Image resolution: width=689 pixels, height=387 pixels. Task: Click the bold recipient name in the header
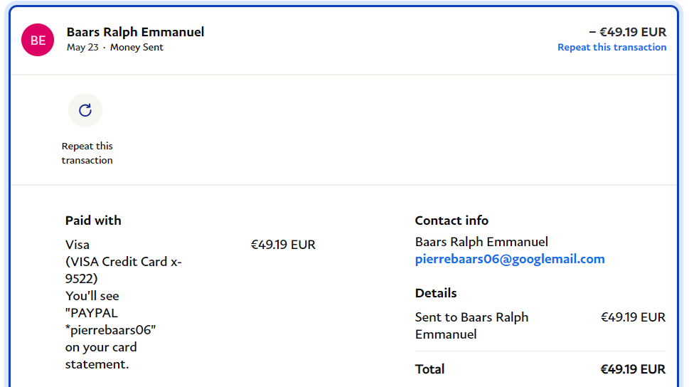pyautogui.click(x=135, y=32)
